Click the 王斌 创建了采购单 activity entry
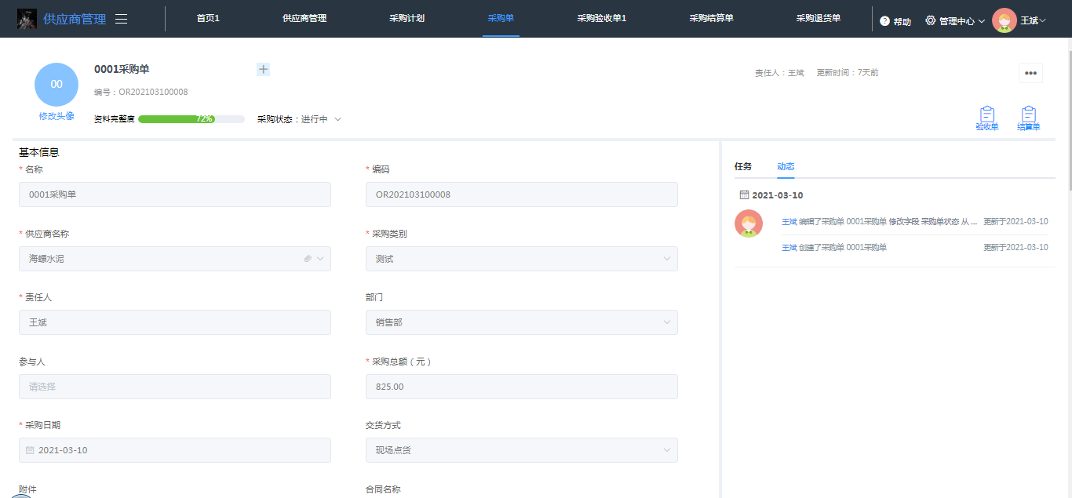This screenshot has height=498, width=1072. [x=834, y=248]
